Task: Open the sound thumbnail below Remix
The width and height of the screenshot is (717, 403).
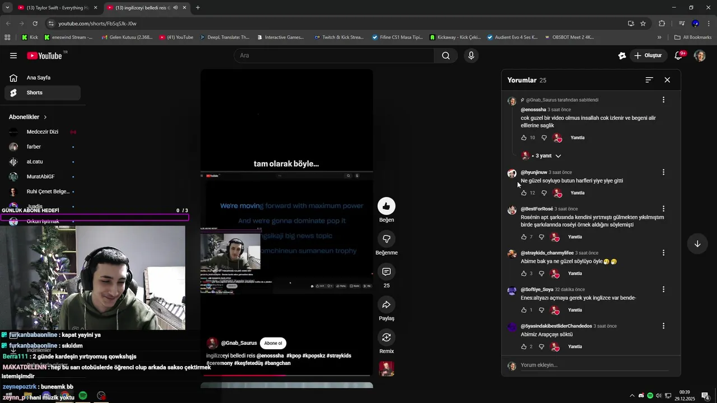Action: coord(387,368)
